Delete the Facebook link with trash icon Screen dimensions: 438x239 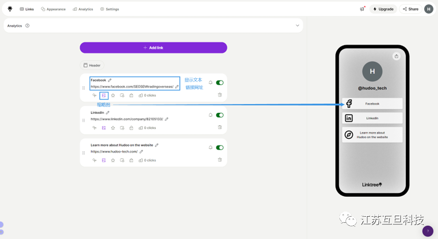click(220, 95)
